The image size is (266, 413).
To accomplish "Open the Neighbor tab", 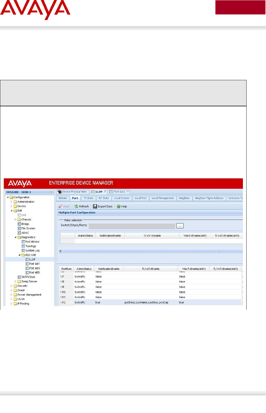I will [184, 198].
